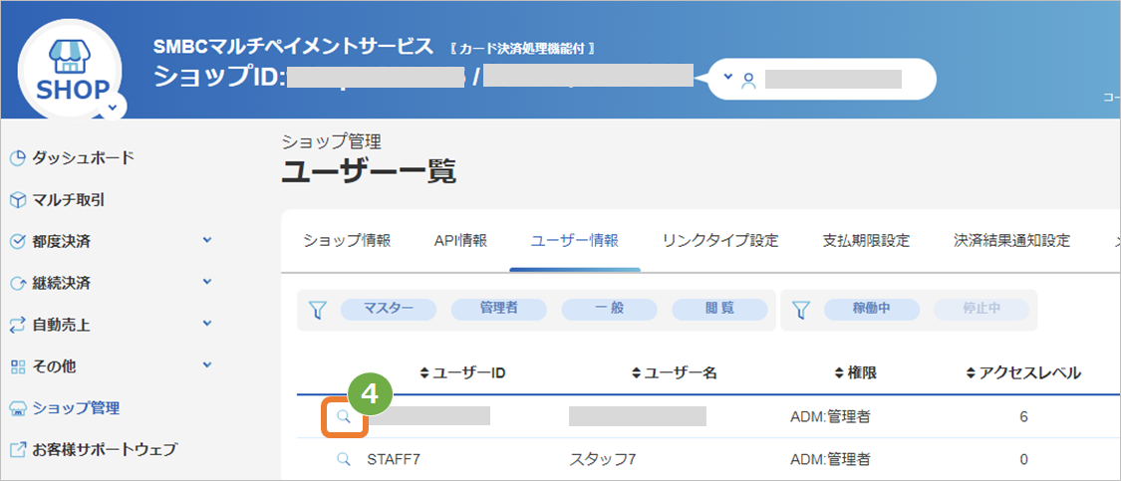
Task: Open detail magnifier icon for STAFF7
Action: (343, 459)
